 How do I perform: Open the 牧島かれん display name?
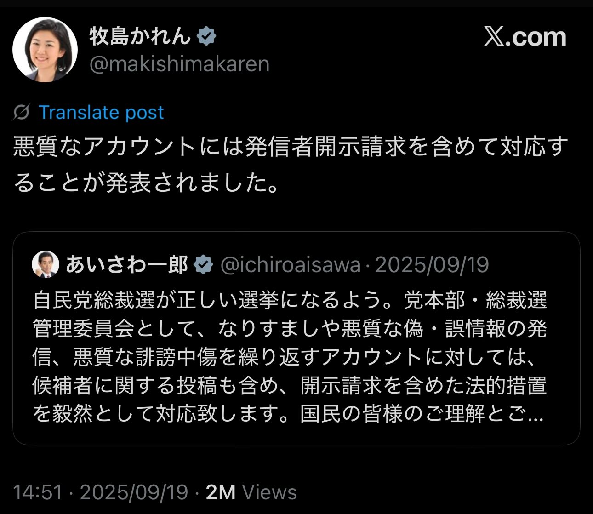pyautogui.click(x=140, y=36)
